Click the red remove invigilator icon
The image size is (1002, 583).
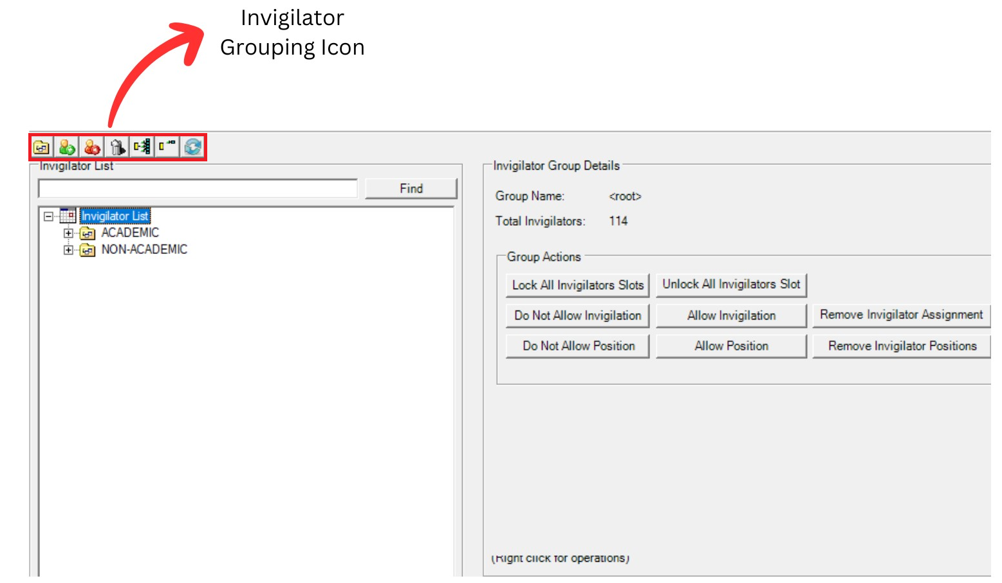92,147
